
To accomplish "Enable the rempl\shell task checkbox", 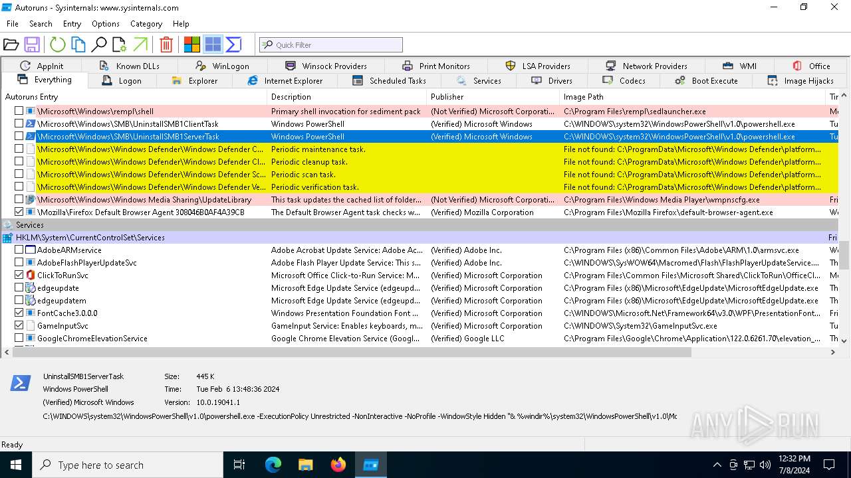I will click(x=19, y=112).
